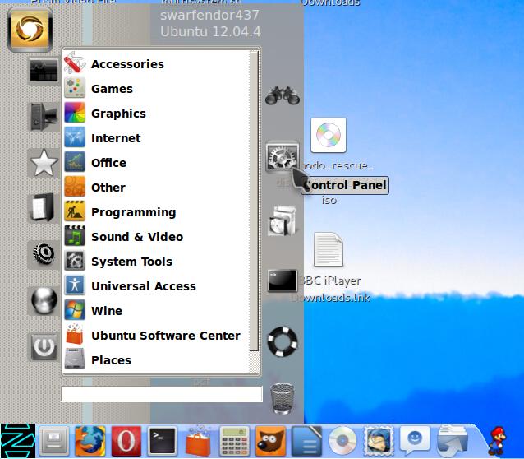Open the System Tools submenu

[x=131, y=262]
